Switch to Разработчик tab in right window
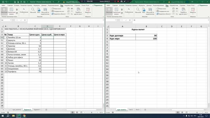This screenshot has width=210, height=118. tap(174, 5)
